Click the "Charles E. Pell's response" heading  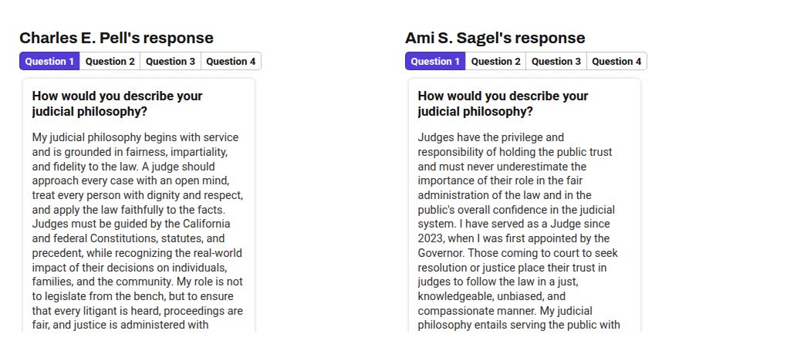click(117, 38)
